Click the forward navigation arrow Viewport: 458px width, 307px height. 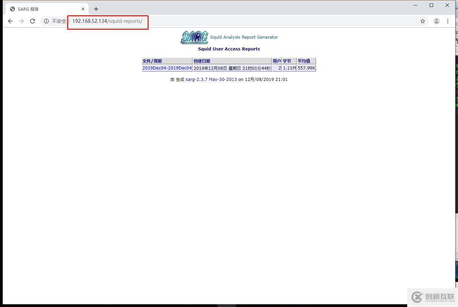[21, 21]
